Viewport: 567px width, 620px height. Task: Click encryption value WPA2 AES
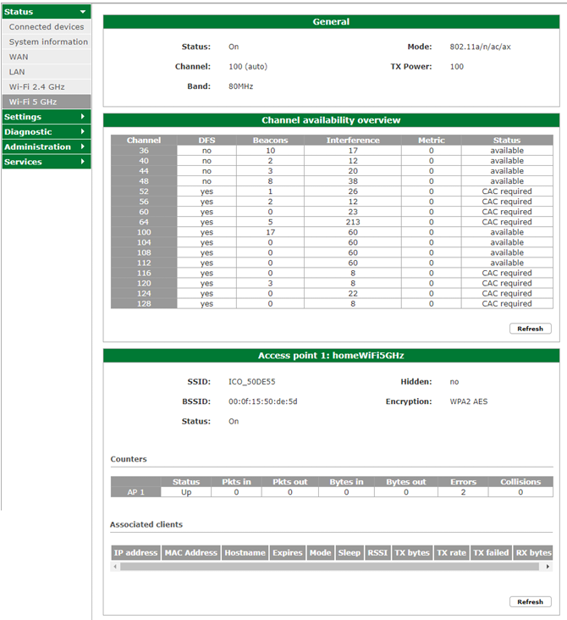469,401
